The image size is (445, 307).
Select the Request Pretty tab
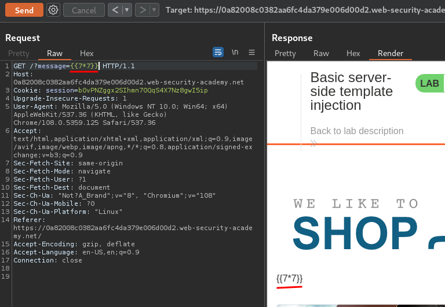[19, 53]
